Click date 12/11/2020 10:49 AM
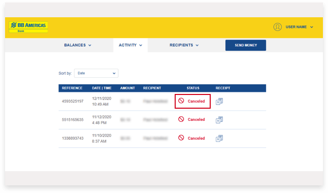 pyautogui.click(x=102, y=101)
